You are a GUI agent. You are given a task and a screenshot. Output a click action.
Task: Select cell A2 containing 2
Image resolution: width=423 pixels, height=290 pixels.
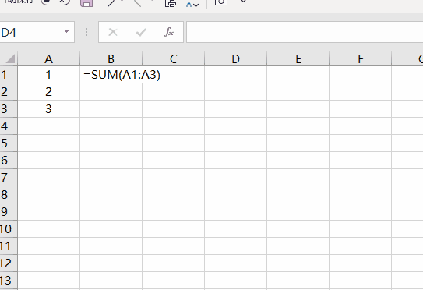[48, 92]
